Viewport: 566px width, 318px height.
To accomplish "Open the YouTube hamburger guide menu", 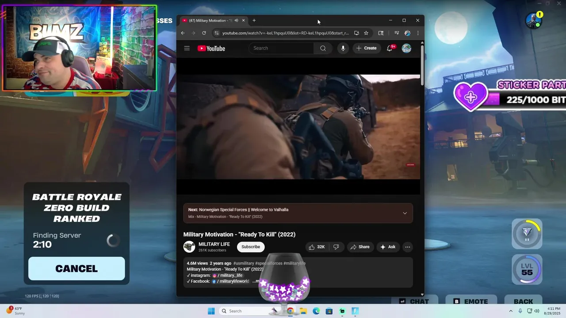I will tap(187, 48).
